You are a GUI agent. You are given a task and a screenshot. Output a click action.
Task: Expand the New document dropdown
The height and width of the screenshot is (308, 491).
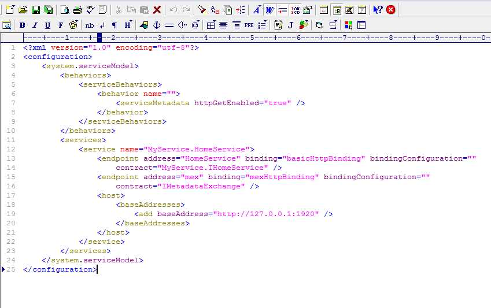click(x=10, y=10)
